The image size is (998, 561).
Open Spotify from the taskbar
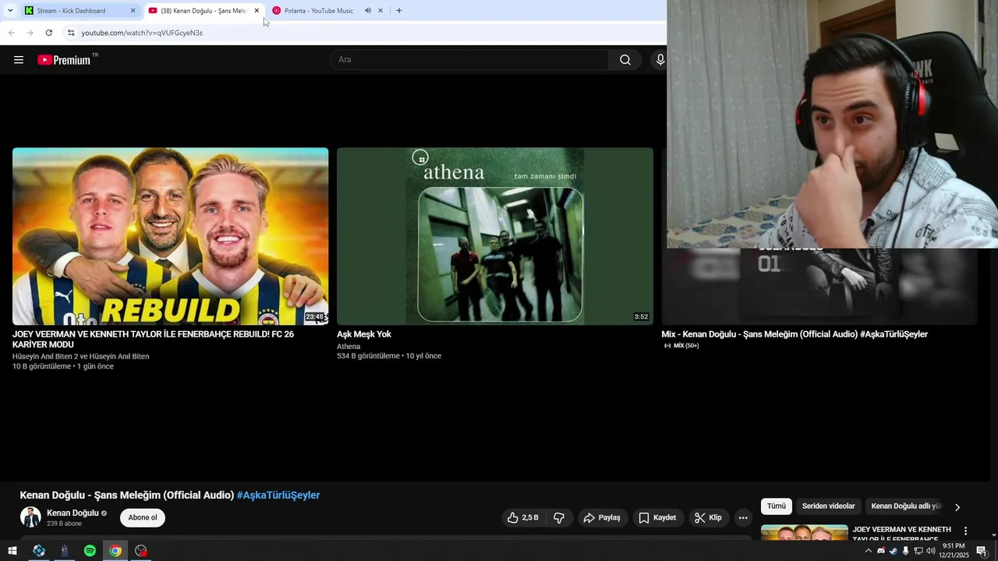click(x=90, y=551)
